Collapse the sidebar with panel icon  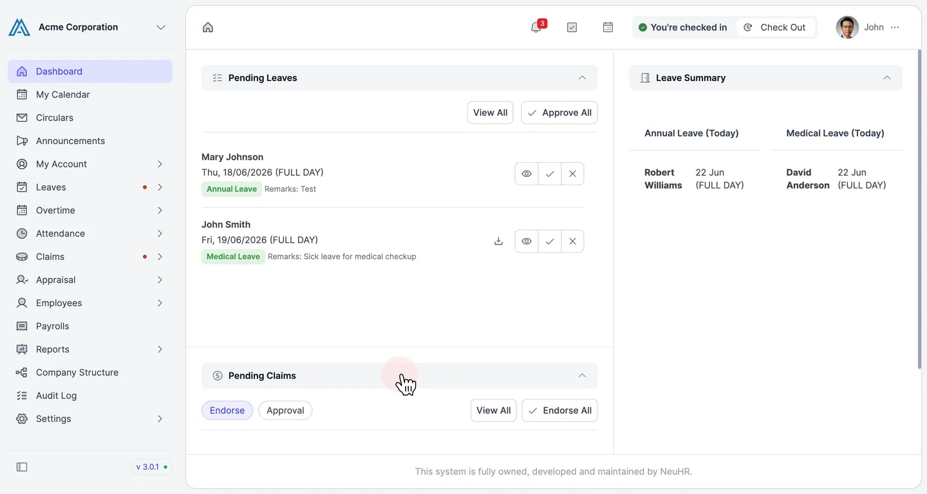[x=22, y=467]
